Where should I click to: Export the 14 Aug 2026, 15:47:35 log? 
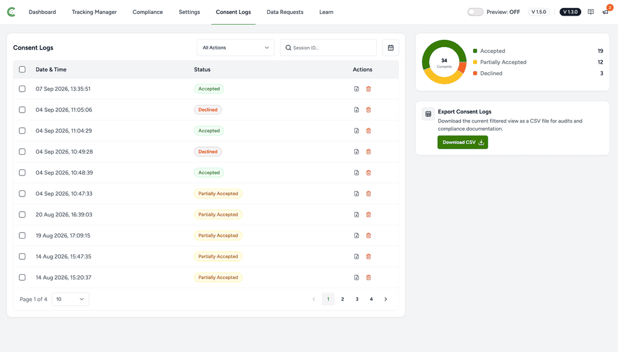(x=356, y=256)
